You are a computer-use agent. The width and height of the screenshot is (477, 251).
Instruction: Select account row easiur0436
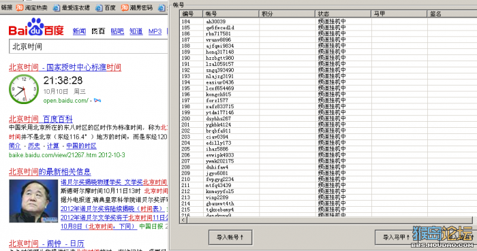point(328,82)
